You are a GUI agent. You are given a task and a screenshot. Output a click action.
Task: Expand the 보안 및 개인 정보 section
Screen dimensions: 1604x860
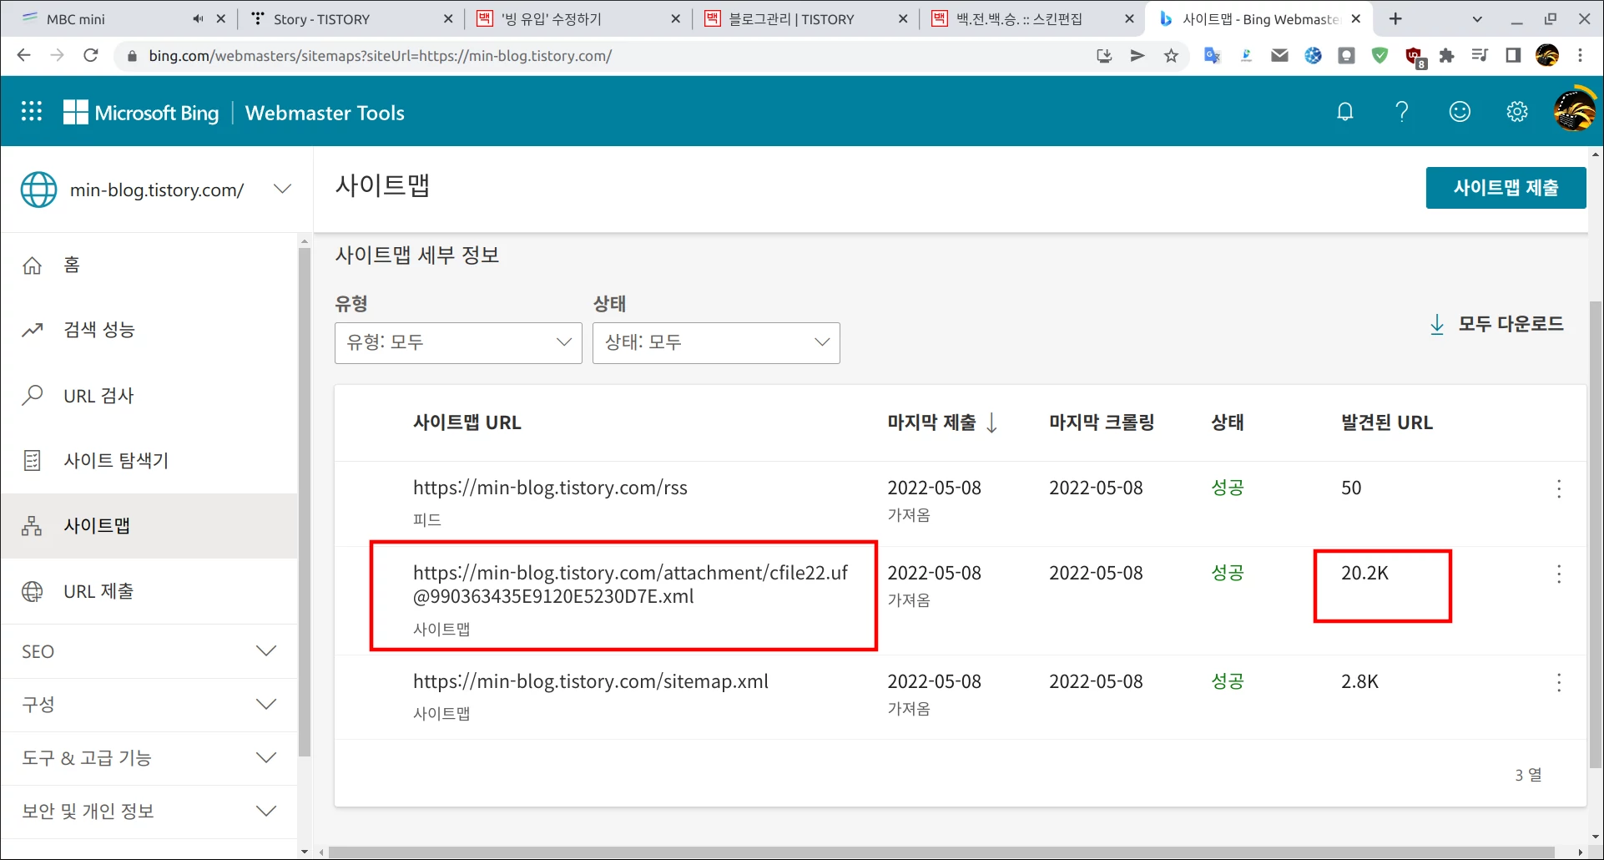(x=149, y=812)
